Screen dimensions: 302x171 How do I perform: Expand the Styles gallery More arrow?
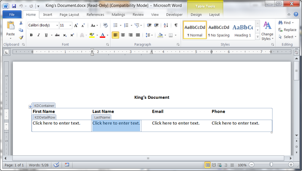(258, 37)
